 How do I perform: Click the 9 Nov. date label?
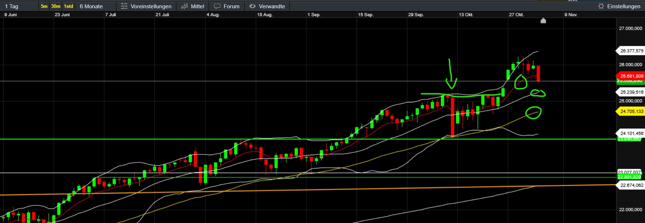point(571,15)
